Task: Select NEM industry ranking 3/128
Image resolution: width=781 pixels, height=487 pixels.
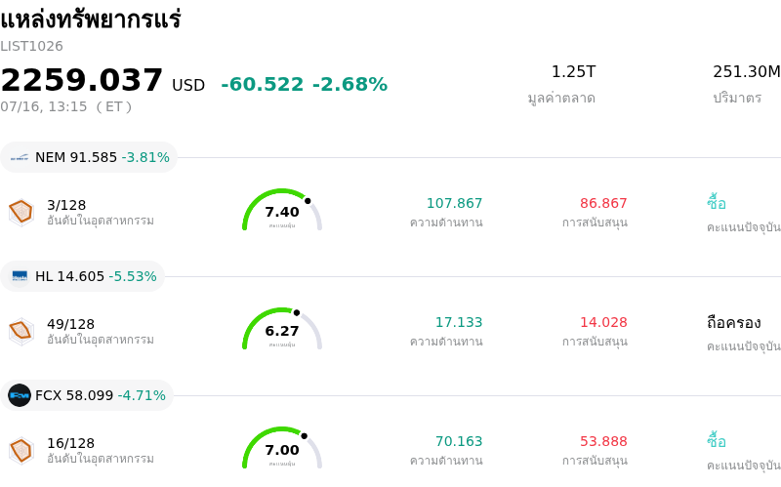Action: click(66, 205)
